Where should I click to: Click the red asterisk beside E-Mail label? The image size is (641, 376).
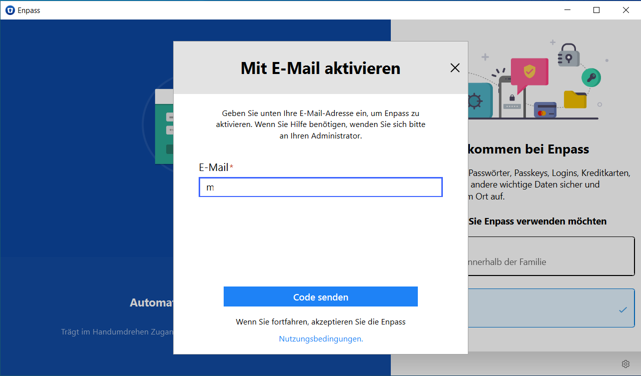pos(231,165)
